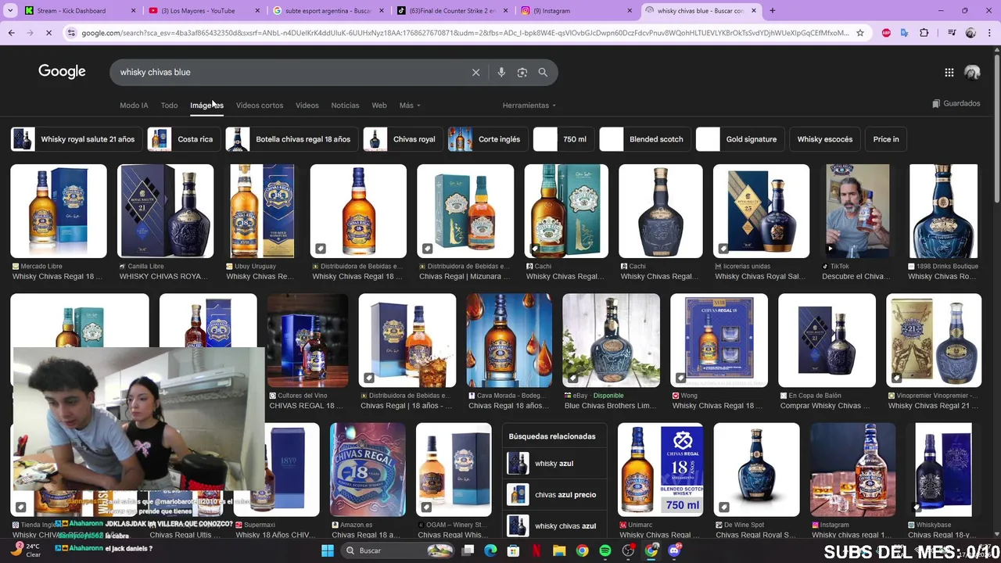Select the Videos cortos tab
This screenshot has height=563, width=1001.
[x=260, y=105]
